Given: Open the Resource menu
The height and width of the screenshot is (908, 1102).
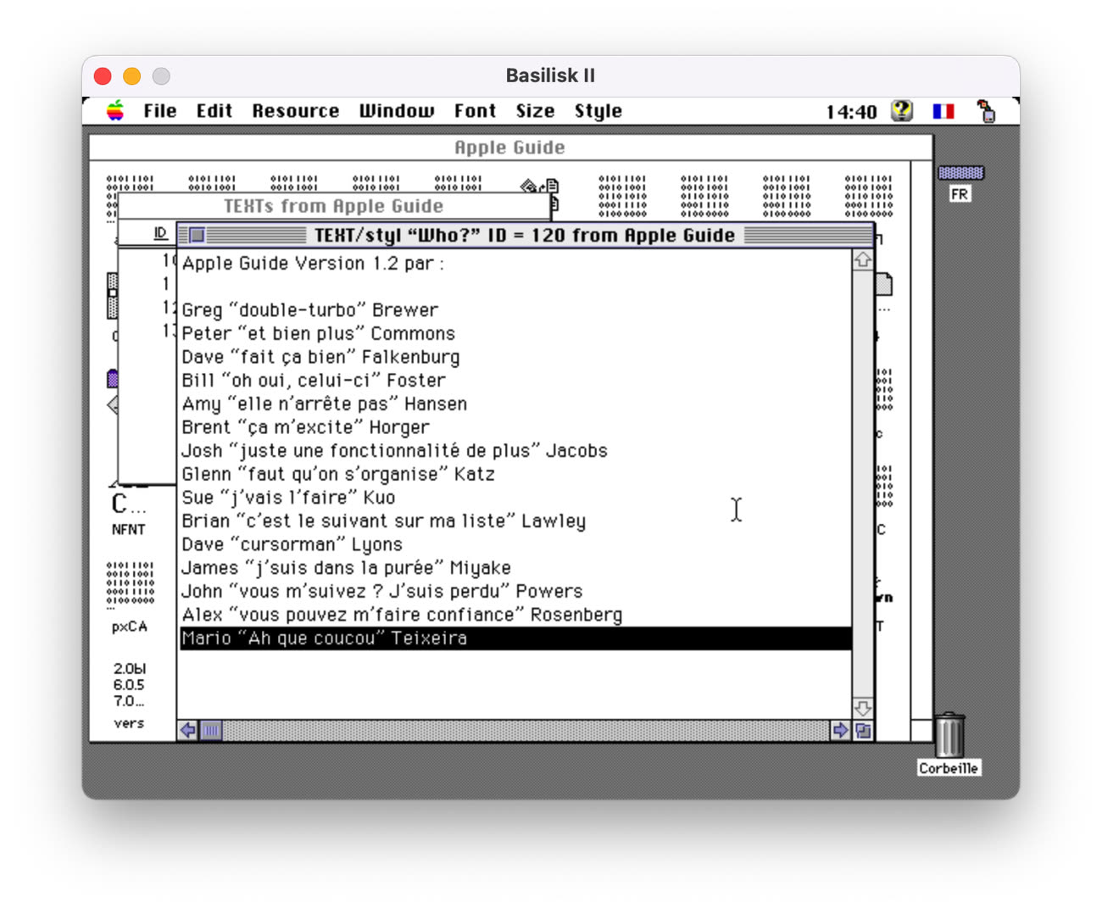Looking at the screenshot, I should click(x=296, y=111).
